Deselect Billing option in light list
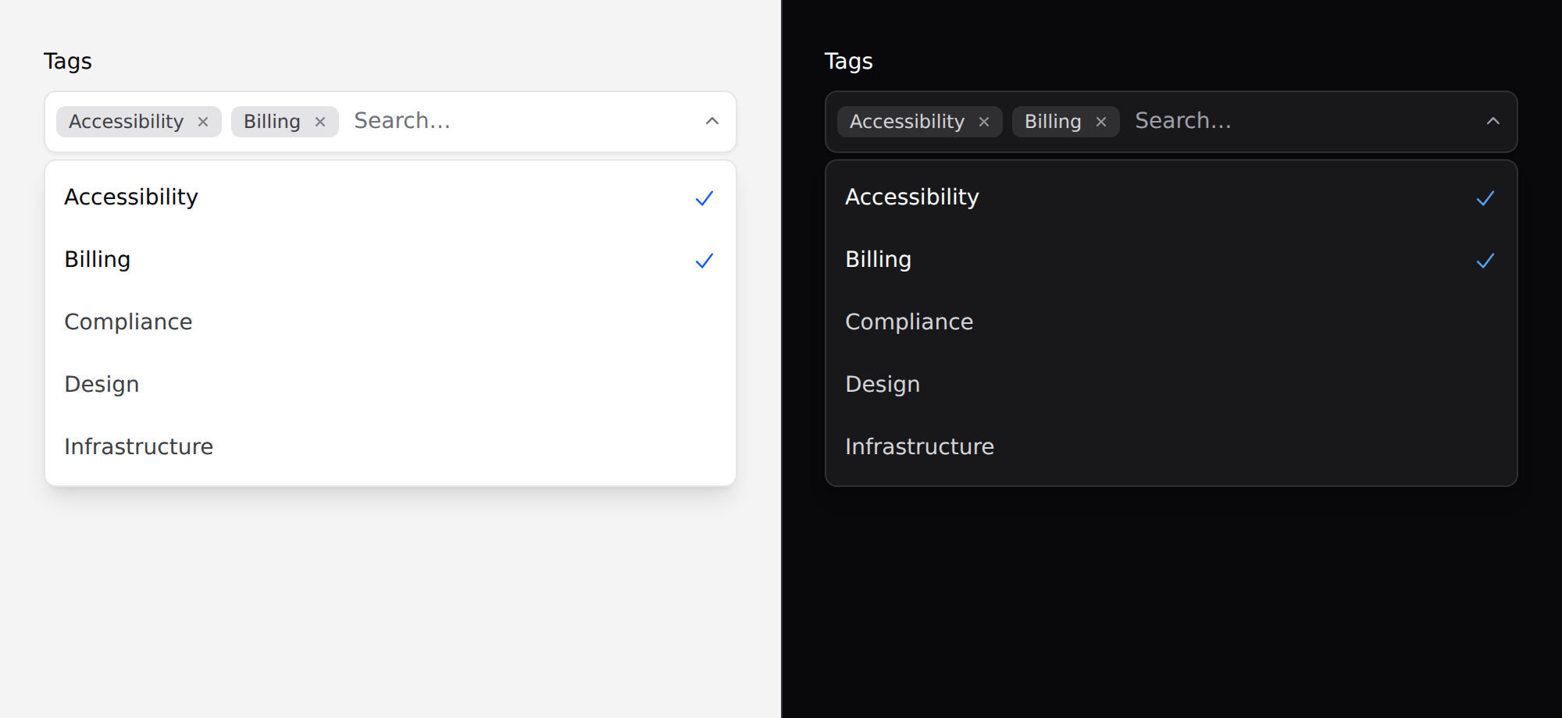 coord(390,260)
